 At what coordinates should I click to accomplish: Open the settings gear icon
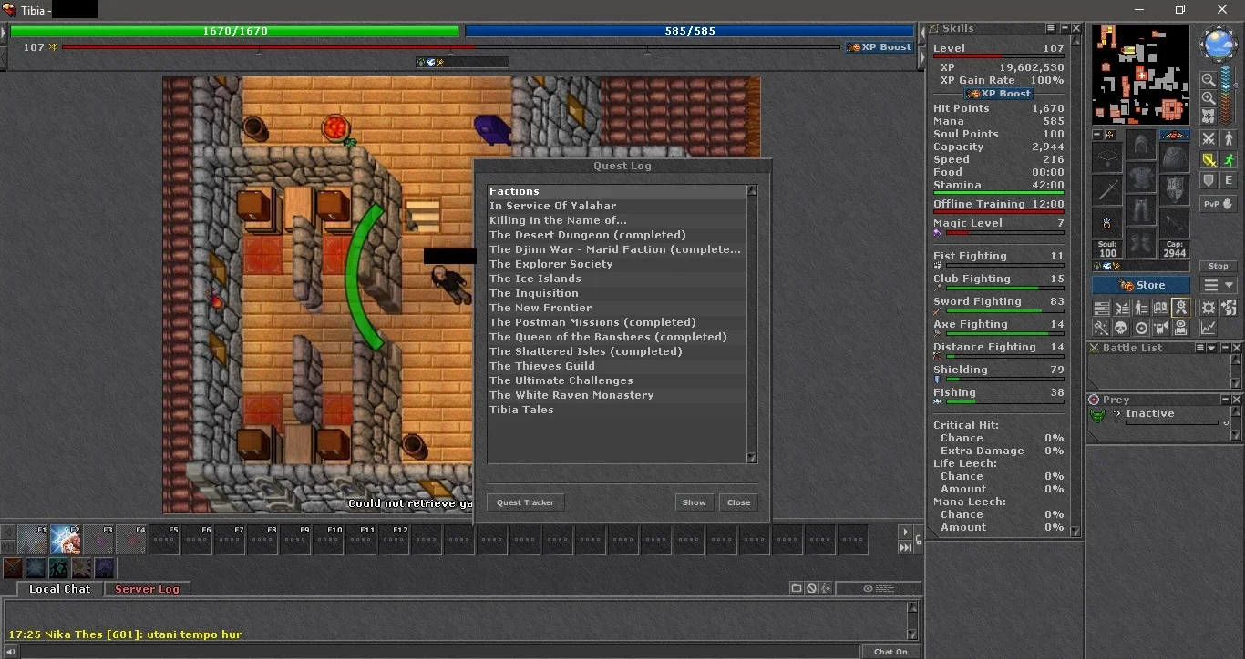(x=1208, y=307)
